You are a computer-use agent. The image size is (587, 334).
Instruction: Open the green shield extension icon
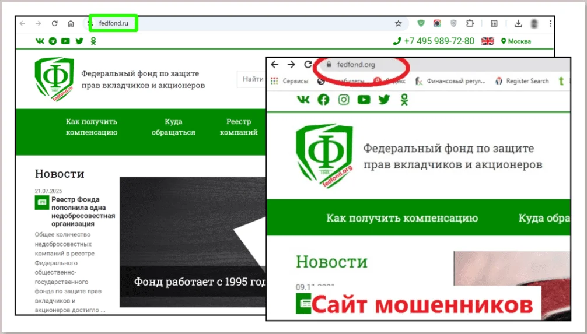tap(421, 23)
